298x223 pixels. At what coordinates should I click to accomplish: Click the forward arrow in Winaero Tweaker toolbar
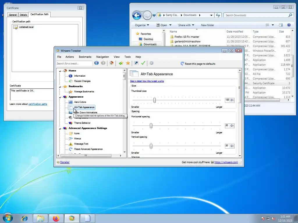(x=103, y=63)
